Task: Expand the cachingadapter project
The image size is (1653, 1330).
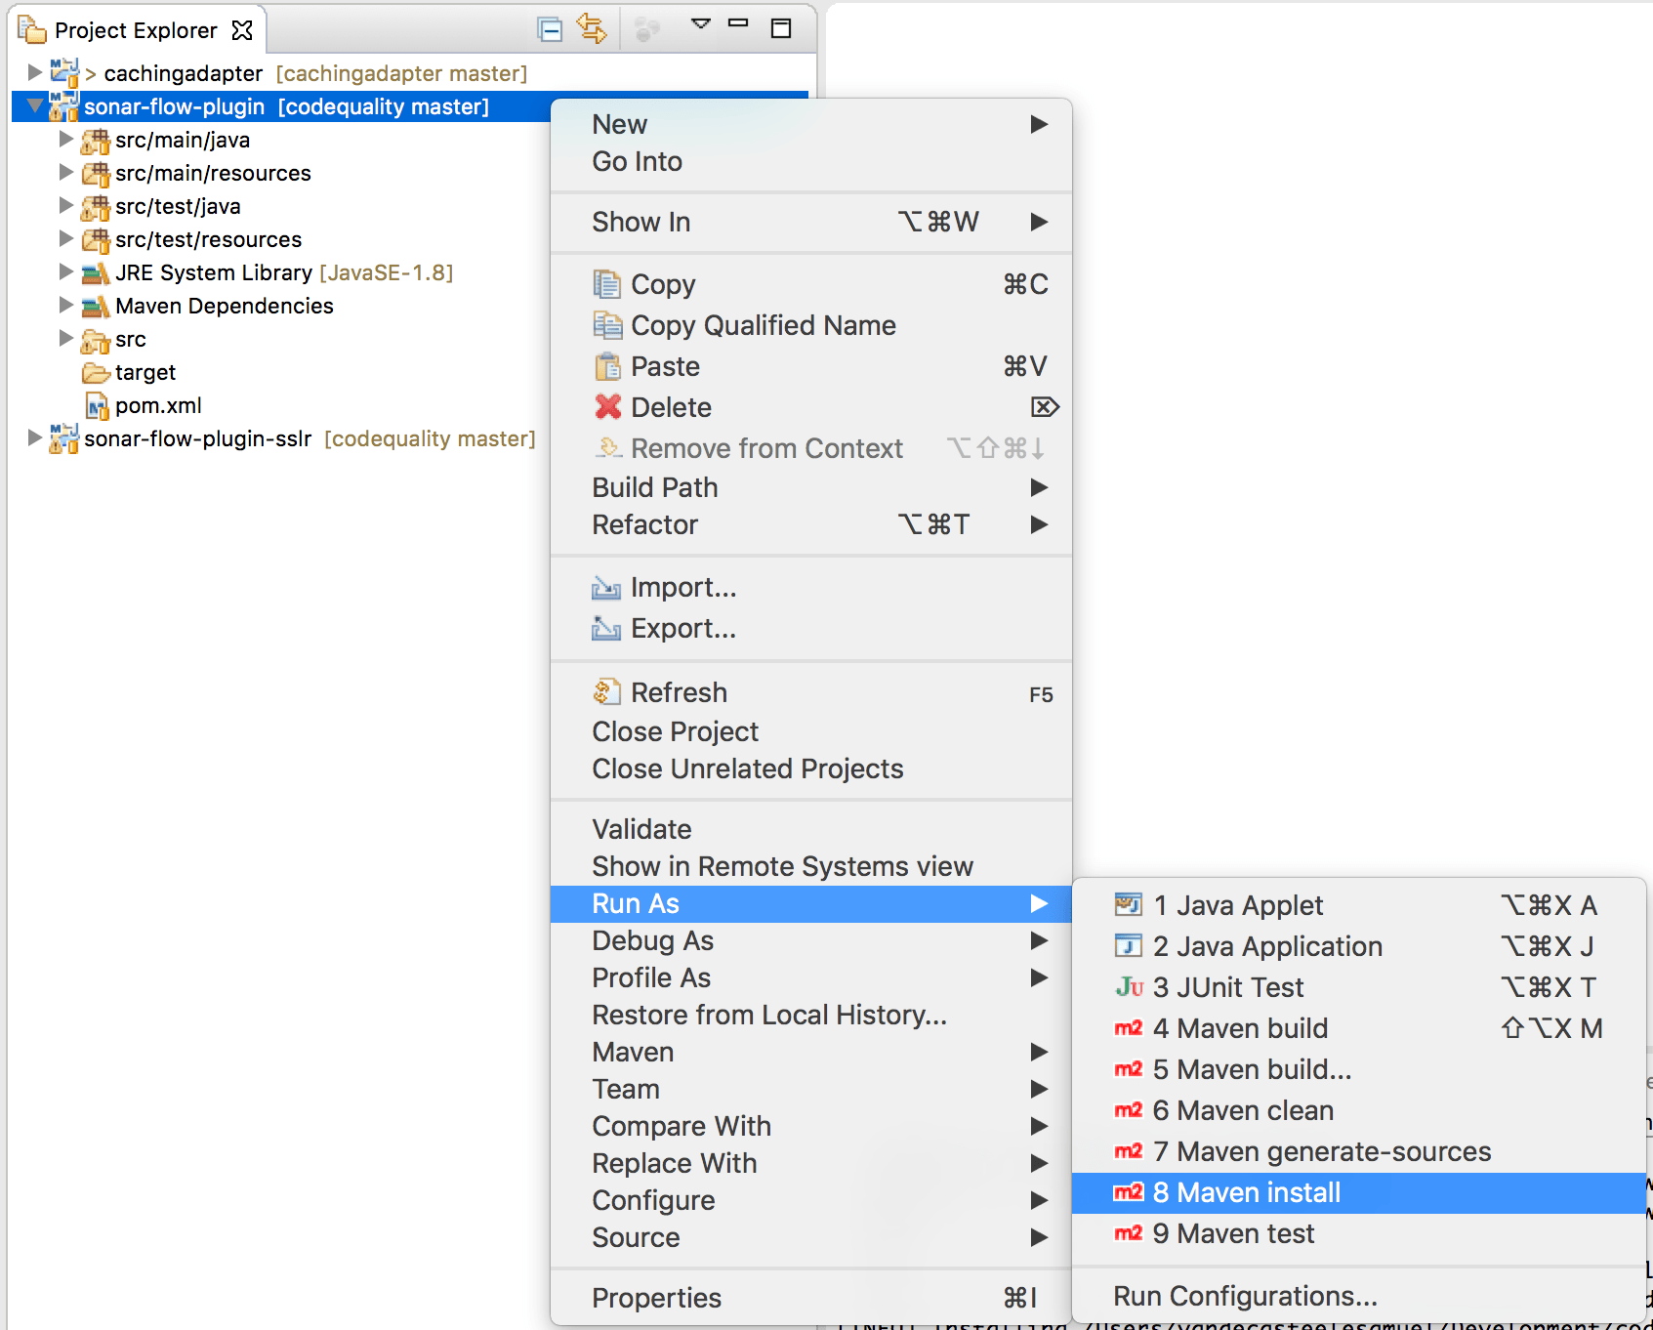Action: [35, 72]
